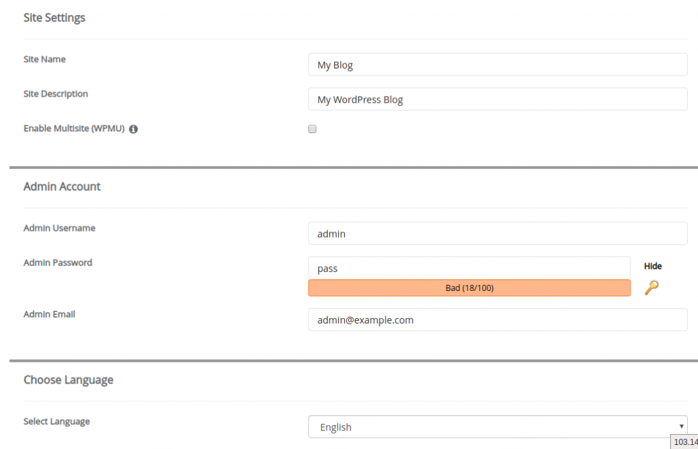Click the Site Name input field
The image size is (698, 449).
pos(498,65)
